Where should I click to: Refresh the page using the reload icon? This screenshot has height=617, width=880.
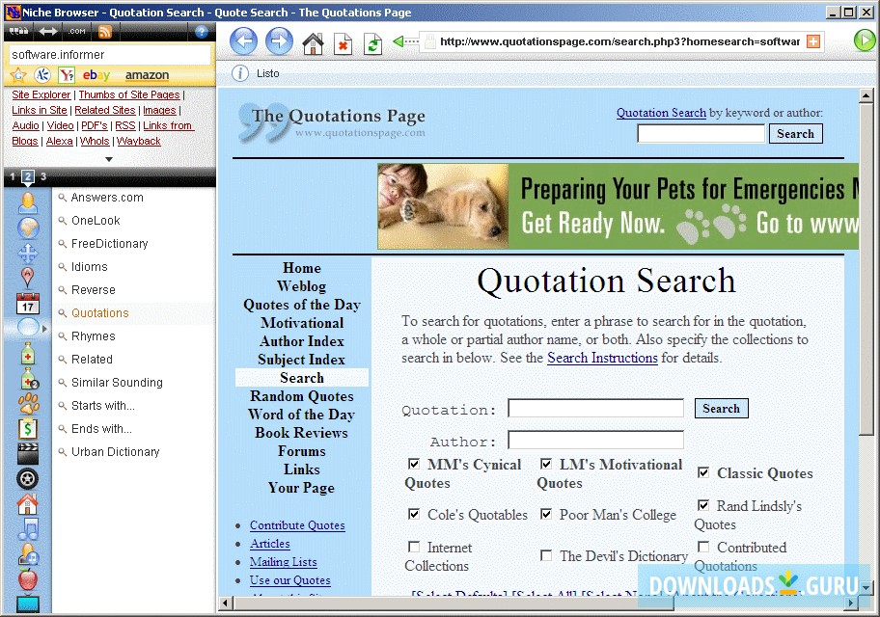click(x=373, y=40)
